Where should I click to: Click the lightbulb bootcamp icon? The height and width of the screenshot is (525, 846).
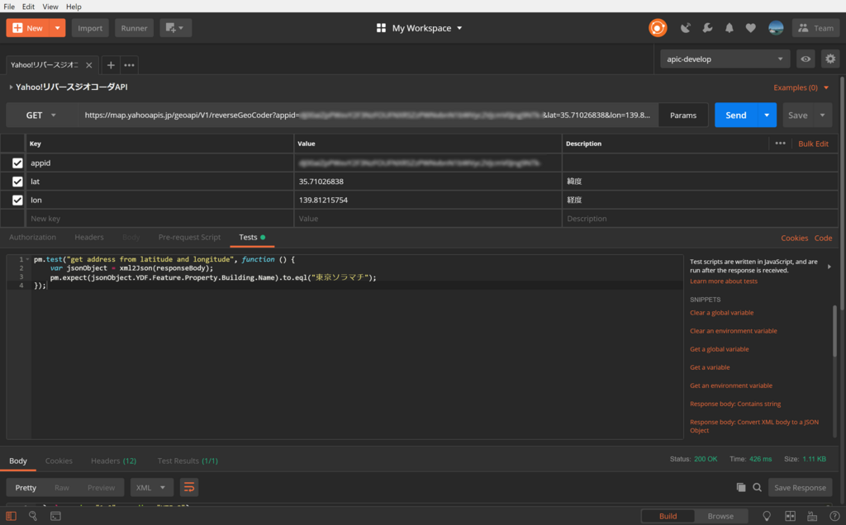[x=767, y=516]
